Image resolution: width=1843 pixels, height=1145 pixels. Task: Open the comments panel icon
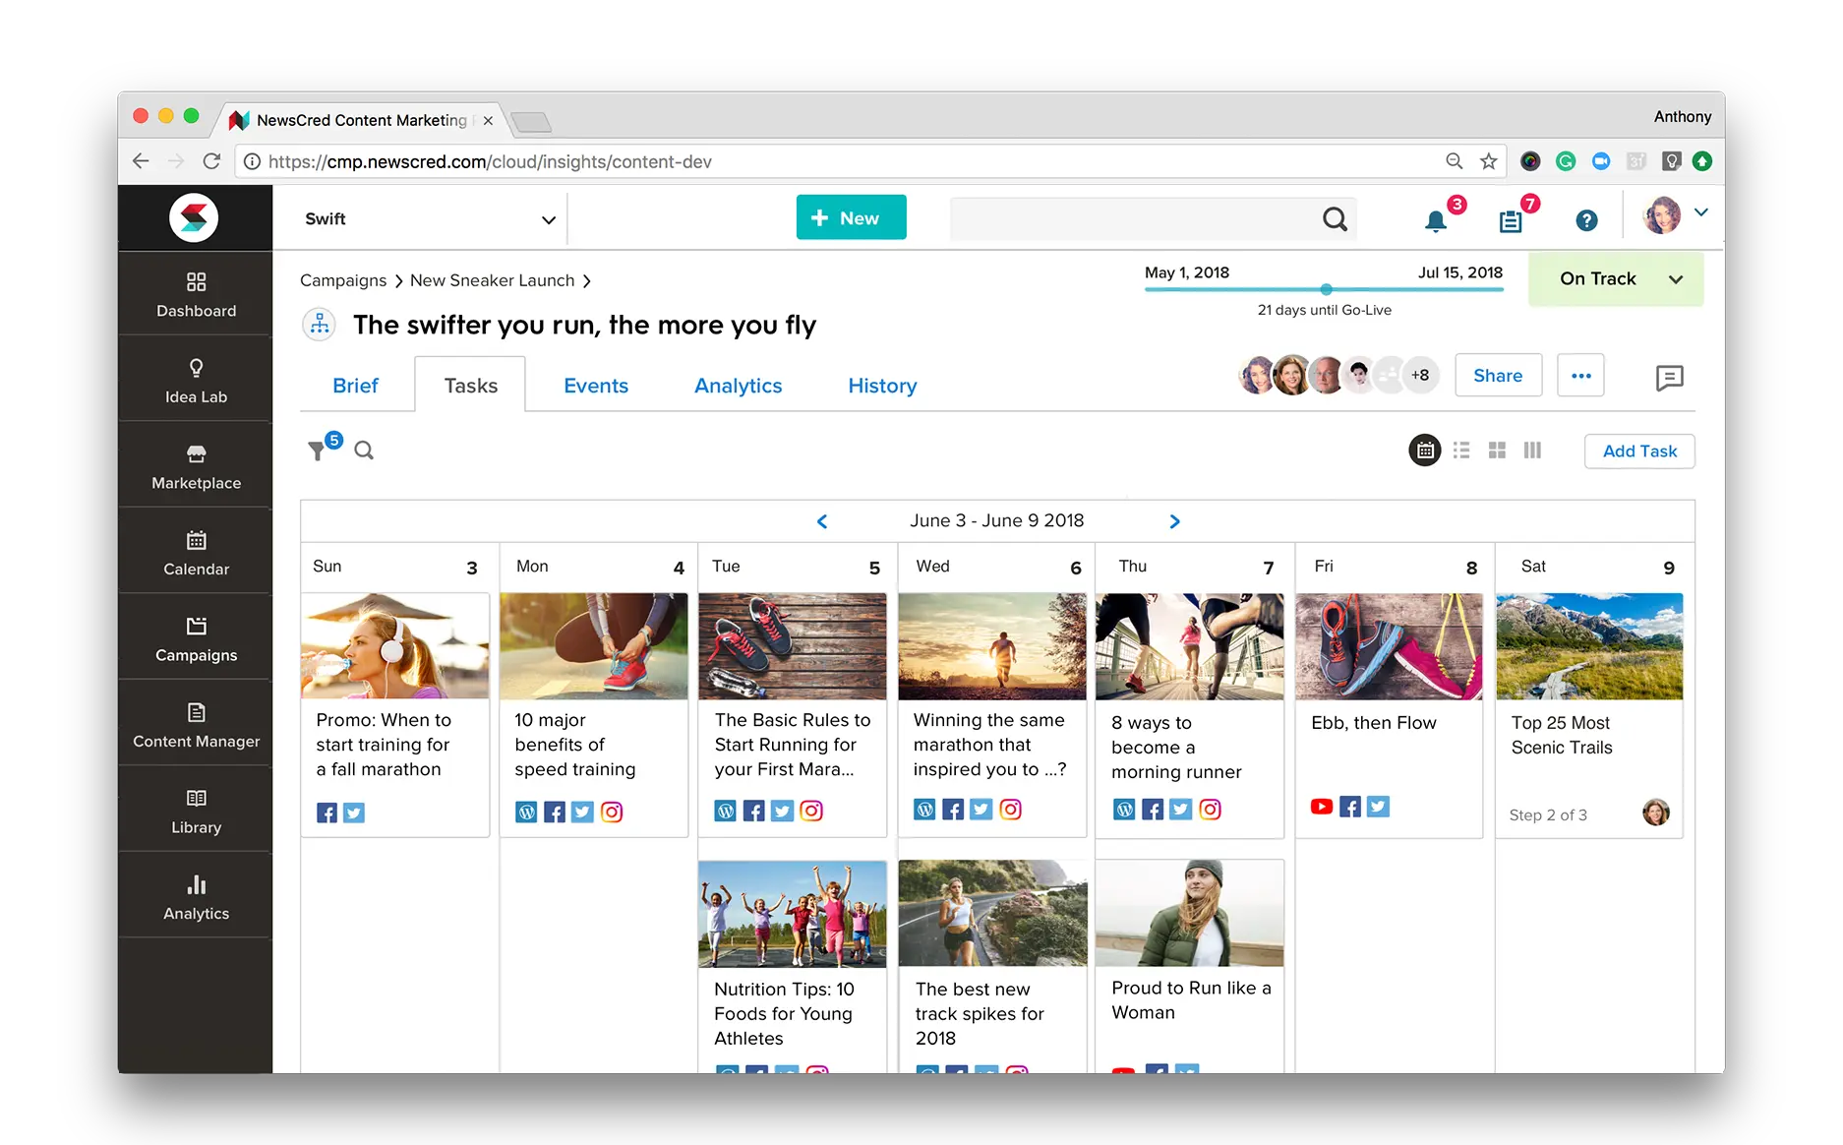click(1669, 378)
